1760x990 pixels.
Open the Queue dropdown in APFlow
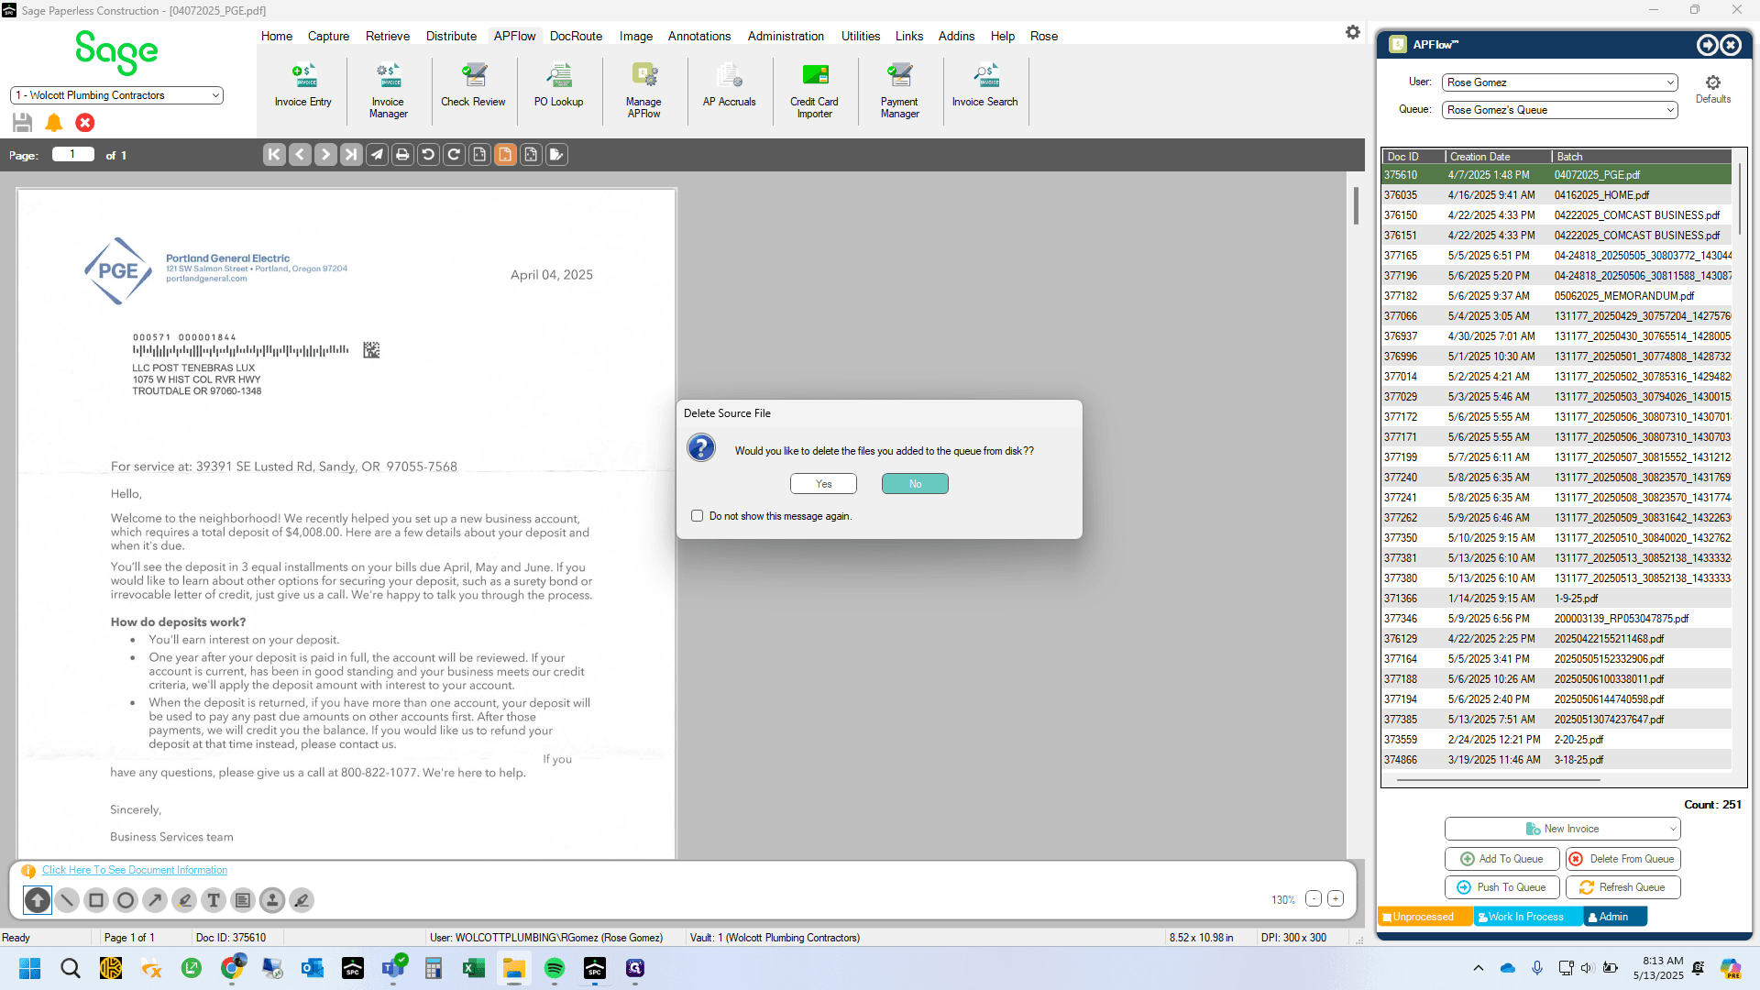1559,110
